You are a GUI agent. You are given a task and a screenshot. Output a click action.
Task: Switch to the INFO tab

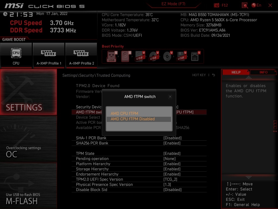(x=263, y=72)
